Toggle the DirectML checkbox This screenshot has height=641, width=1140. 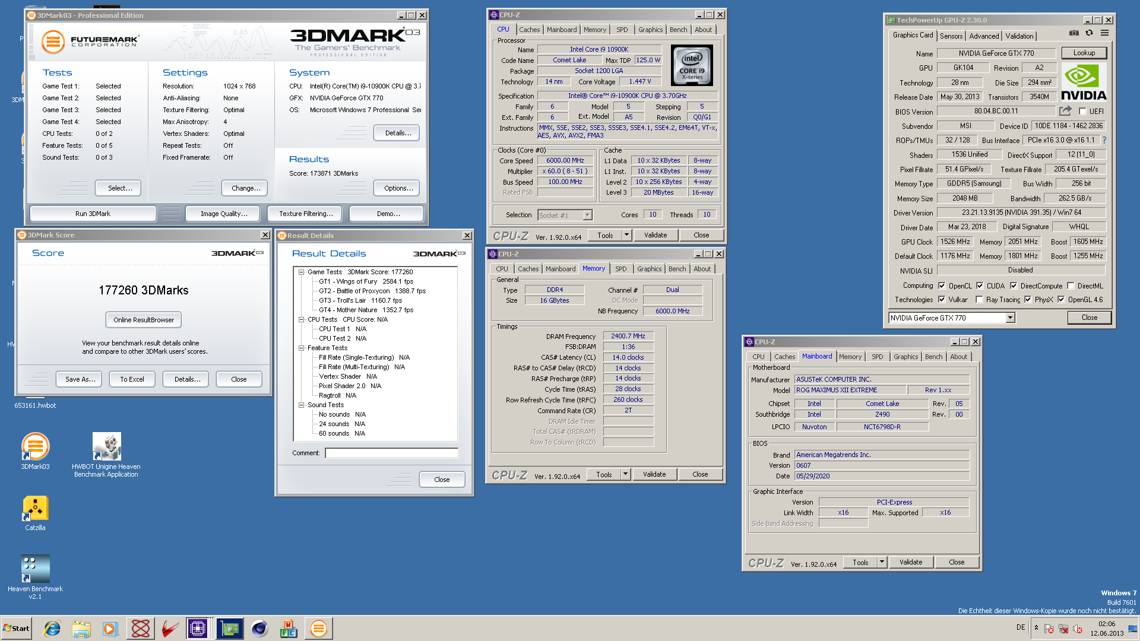pyautogui.click(x=1071, y=285)
